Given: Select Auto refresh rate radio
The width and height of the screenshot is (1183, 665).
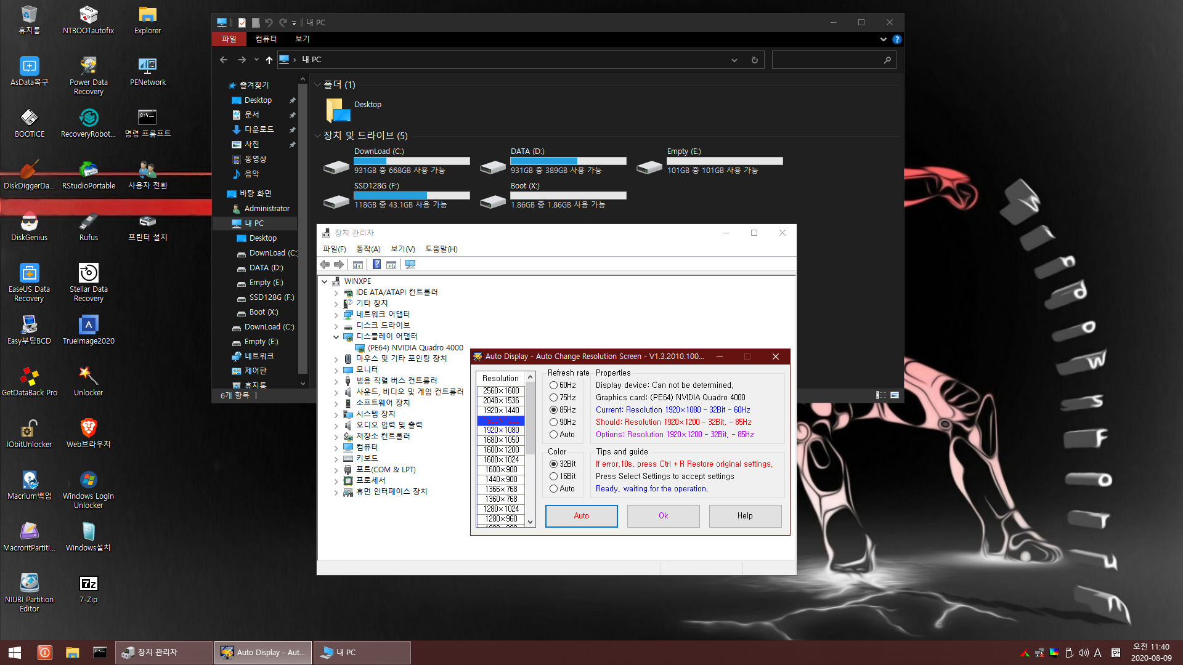Looking at the screenshot, I should click(x=561, y=434).
